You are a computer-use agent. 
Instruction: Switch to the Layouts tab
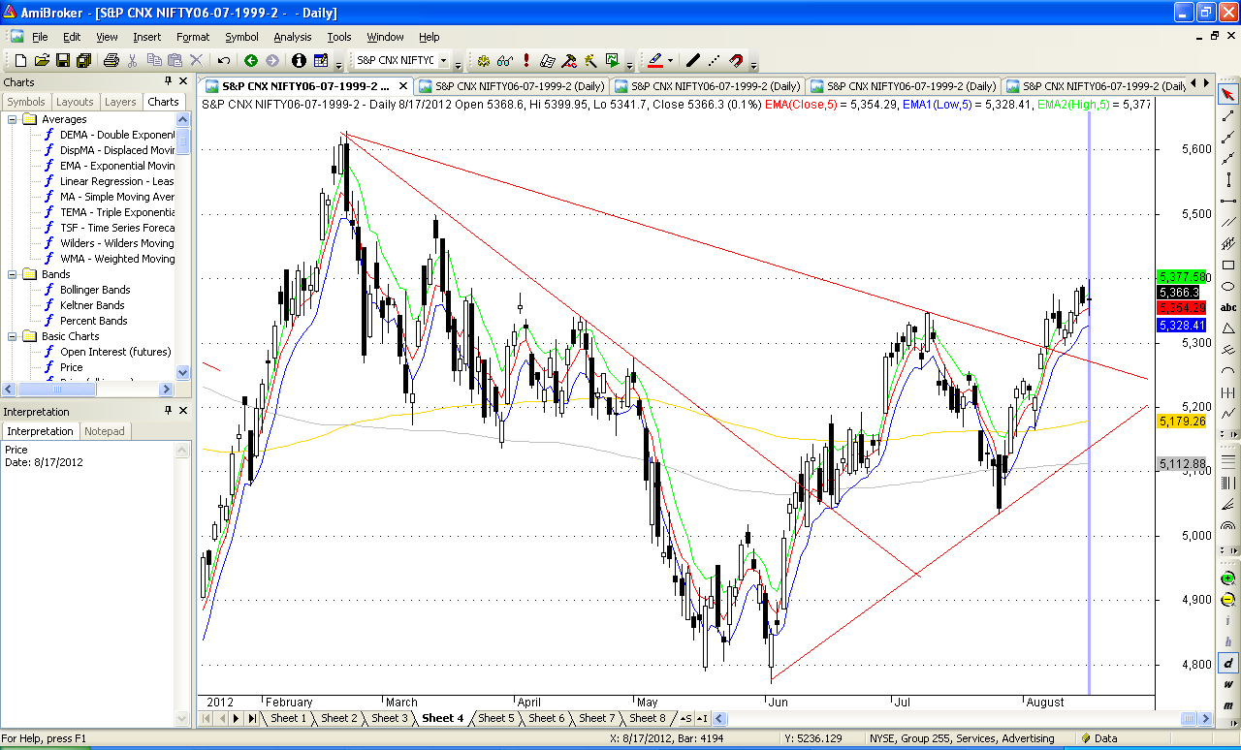coord(75,102)
